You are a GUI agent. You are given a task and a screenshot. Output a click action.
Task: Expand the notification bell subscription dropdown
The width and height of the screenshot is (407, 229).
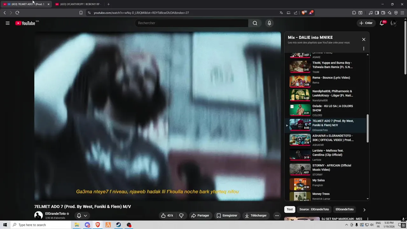tap(82, 215)
